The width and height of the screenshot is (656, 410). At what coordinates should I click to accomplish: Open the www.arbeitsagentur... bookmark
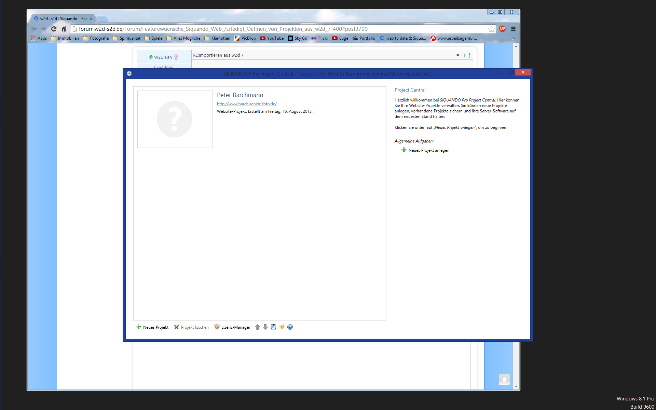pos(454,38)
